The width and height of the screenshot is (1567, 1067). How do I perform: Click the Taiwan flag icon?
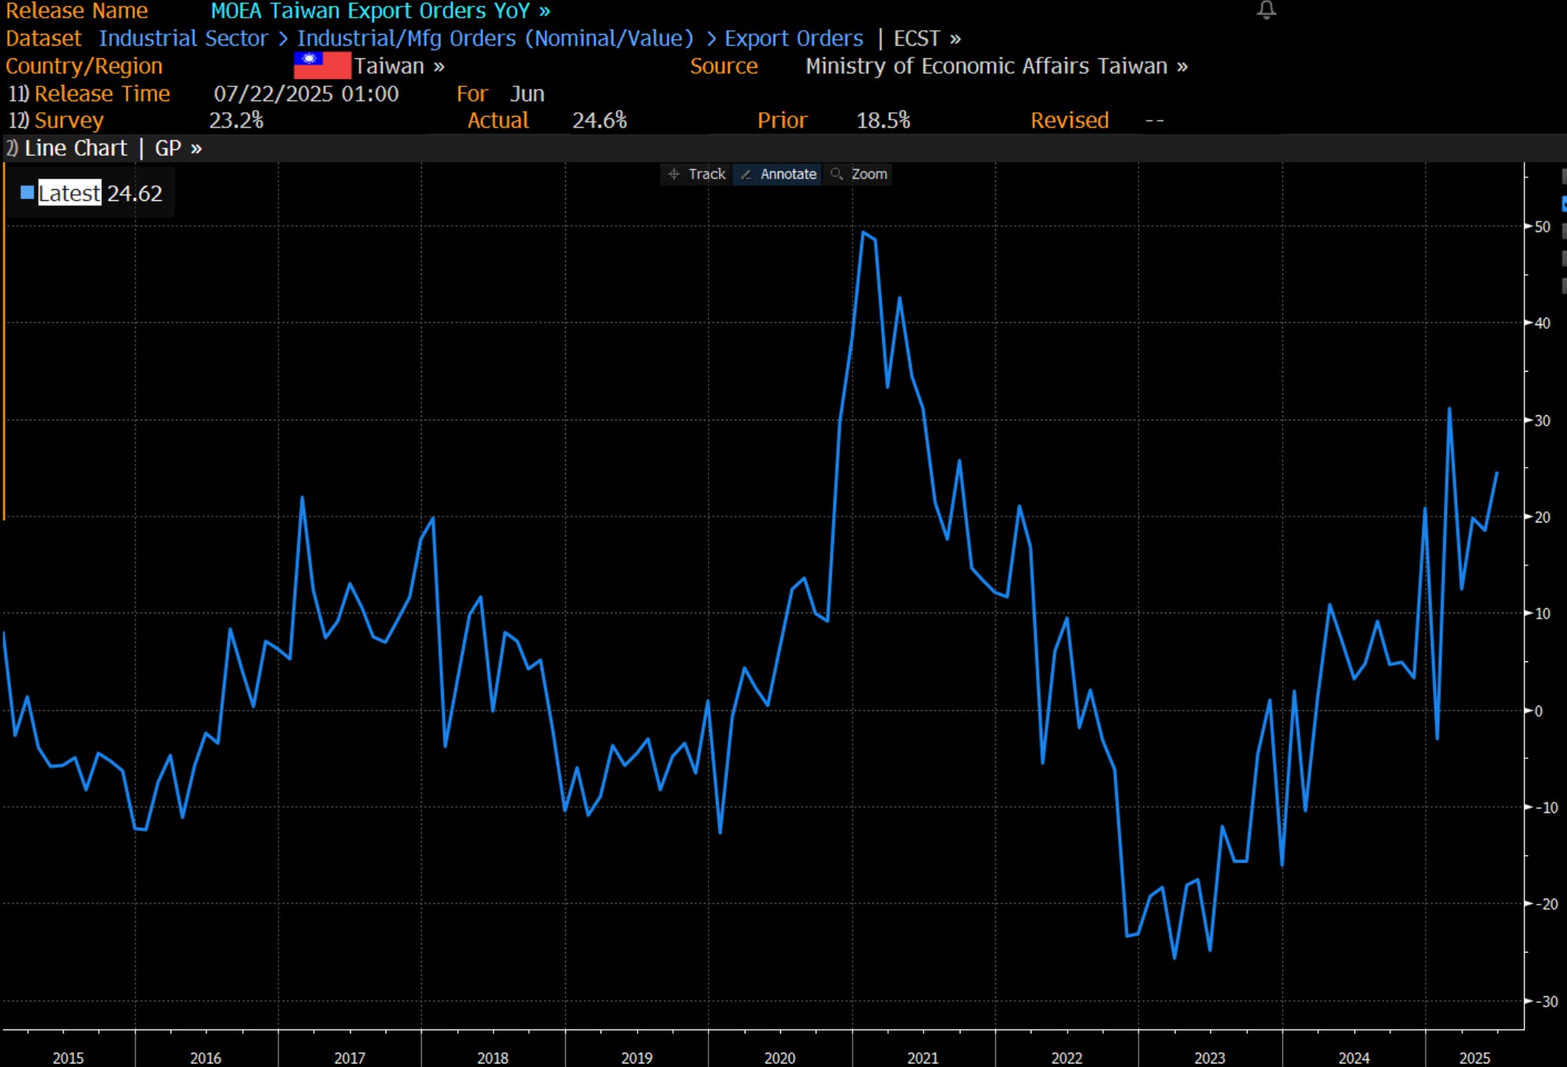click(x=322, y=66)
